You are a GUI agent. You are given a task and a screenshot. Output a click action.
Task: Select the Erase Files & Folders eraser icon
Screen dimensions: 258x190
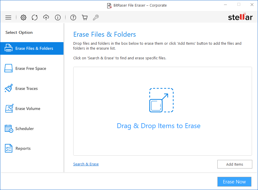pos(8,48)
